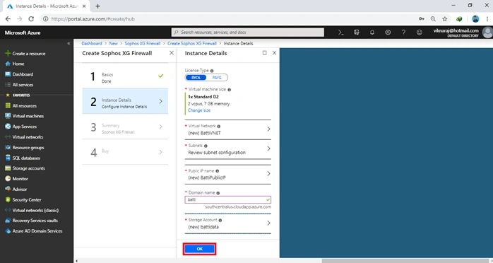The width and height of the screenshot is (493, 263).
Task: Open Virtual networks in sidebar
Action: tap(24, 137)
